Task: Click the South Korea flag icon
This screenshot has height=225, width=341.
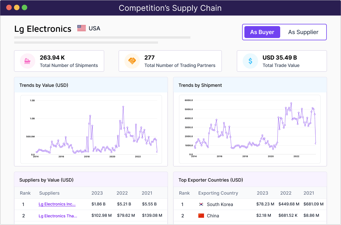Action: 201,204
